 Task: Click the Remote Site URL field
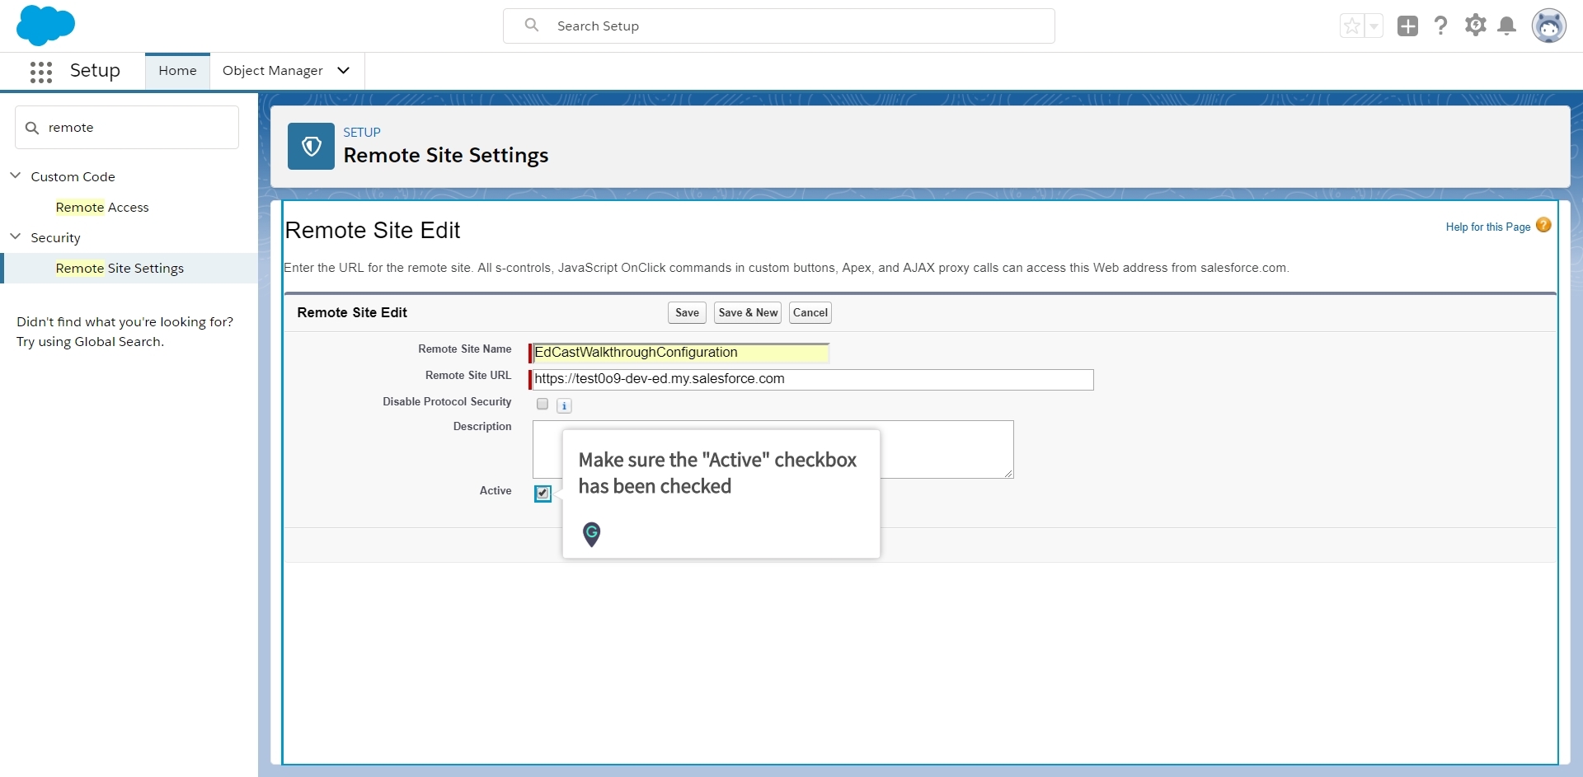pyautogui.click(x=813, y=379)
